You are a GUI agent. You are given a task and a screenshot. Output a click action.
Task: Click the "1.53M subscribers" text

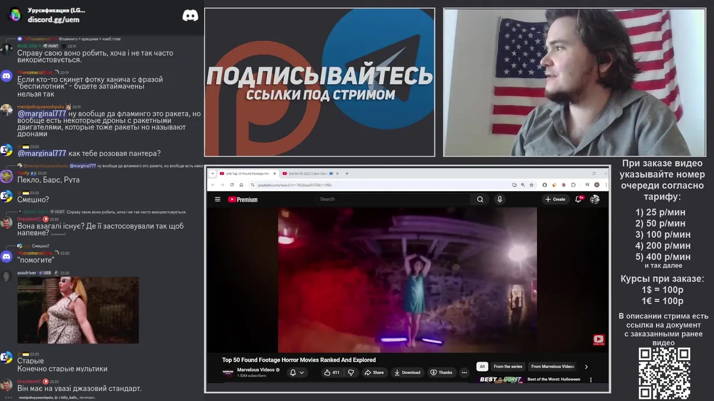coord(252,376)
